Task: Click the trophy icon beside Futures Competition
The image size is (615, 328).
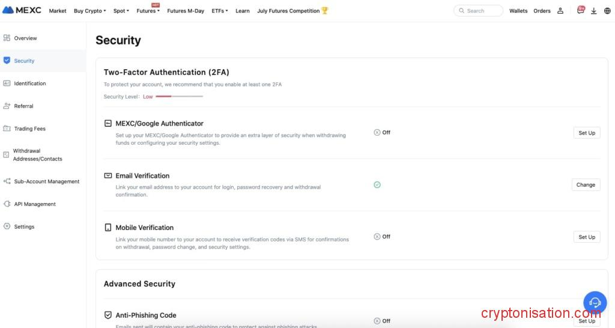Action: point(325,11)
